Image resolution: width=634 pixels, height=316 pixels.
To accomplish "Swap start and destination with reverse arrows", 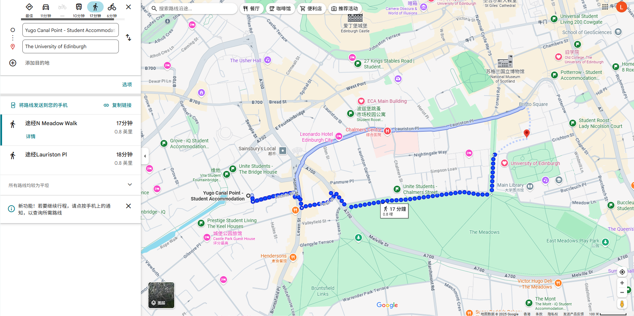I will pos(128,37).
